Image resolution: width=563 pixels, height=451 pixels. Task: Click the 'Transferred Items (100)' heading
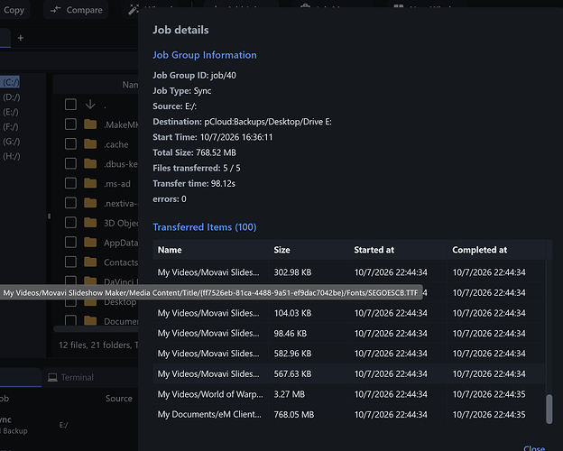point(205,227)
